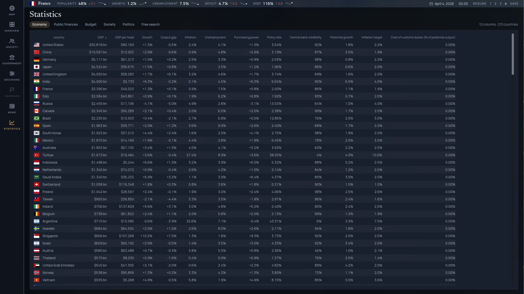Image resolution: width=524 pixels, height=294 pixels.
Task: Click the South Korea flag icon
Action: tap(37, 133)
